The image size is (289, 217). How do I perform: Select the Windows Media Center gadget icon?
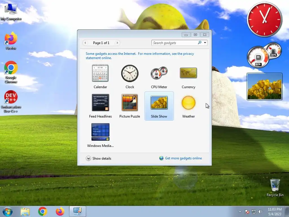100,132
